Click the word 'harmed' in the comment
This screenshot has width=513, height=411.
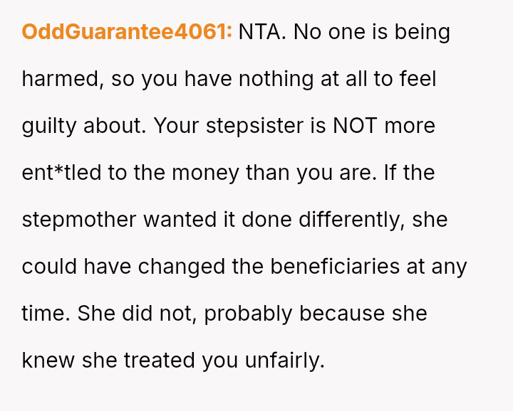pos(61,79)
